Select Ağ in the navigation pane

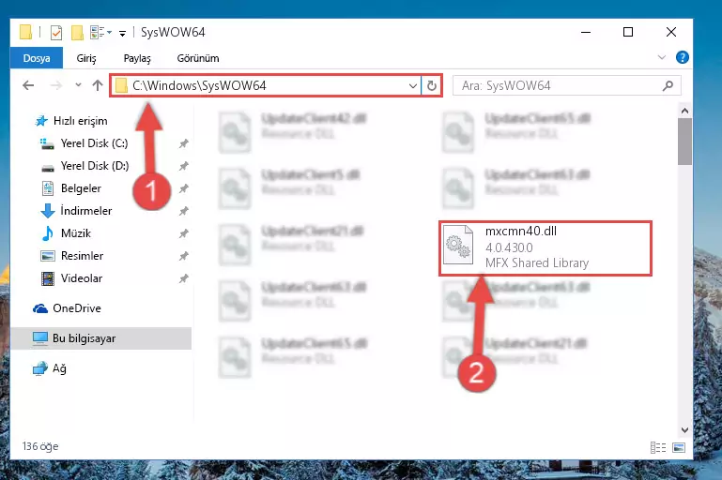click(x=49, y=368)
